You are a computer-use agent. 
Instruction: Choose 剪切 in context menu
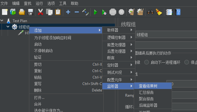point(66,64)
